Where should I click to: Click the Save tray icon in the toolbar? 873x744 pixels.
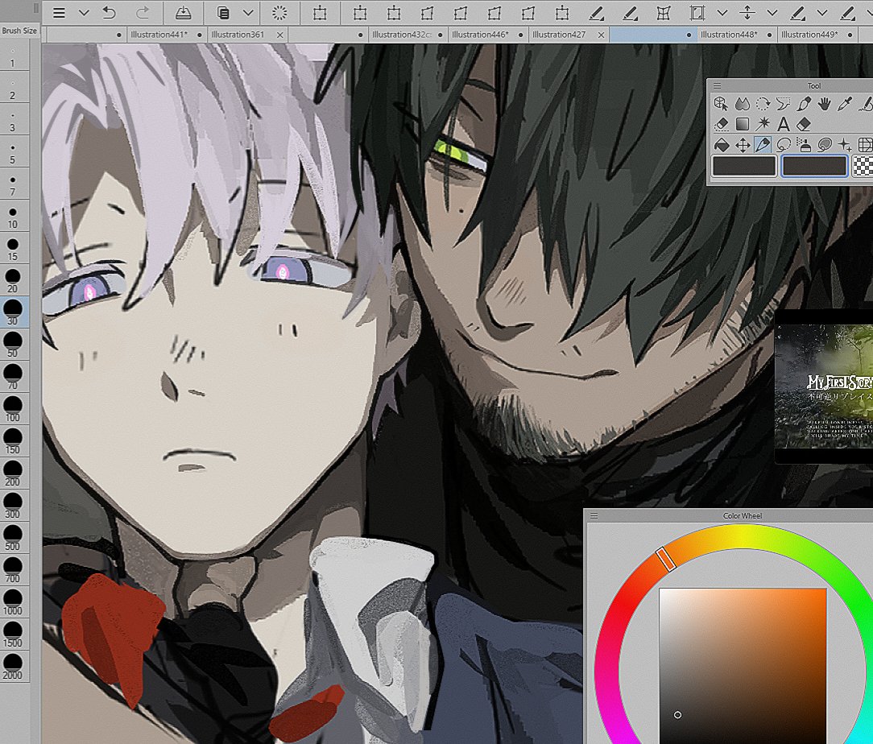coord(183,13)
